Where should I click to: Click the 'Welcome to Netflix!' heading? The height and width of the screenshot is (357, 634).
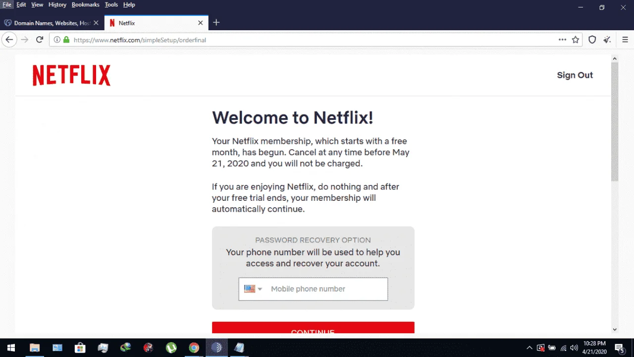(x=293, y=118)
